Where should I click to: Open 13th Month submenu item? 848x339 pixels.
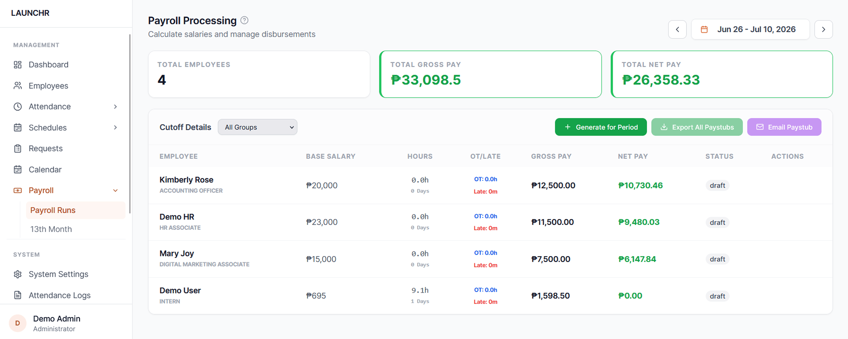click(75, 229)
